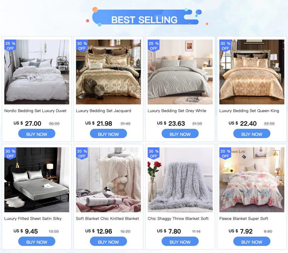288x253 pixels.
Task: Click the 20% OFF badge on Fleece Blanket
Action: point(225,153)
